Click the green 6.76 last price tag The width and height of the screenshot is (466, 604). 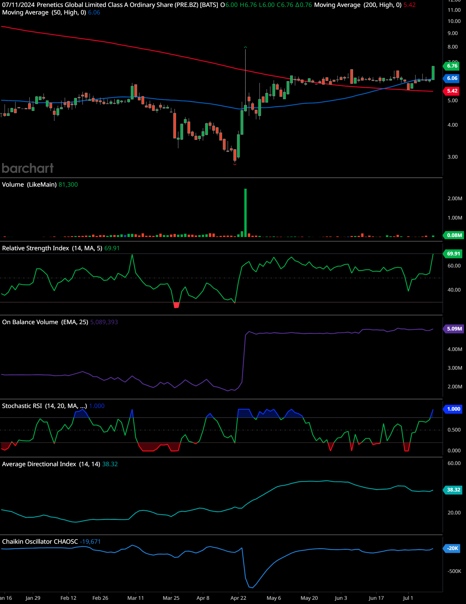(452, 66)
